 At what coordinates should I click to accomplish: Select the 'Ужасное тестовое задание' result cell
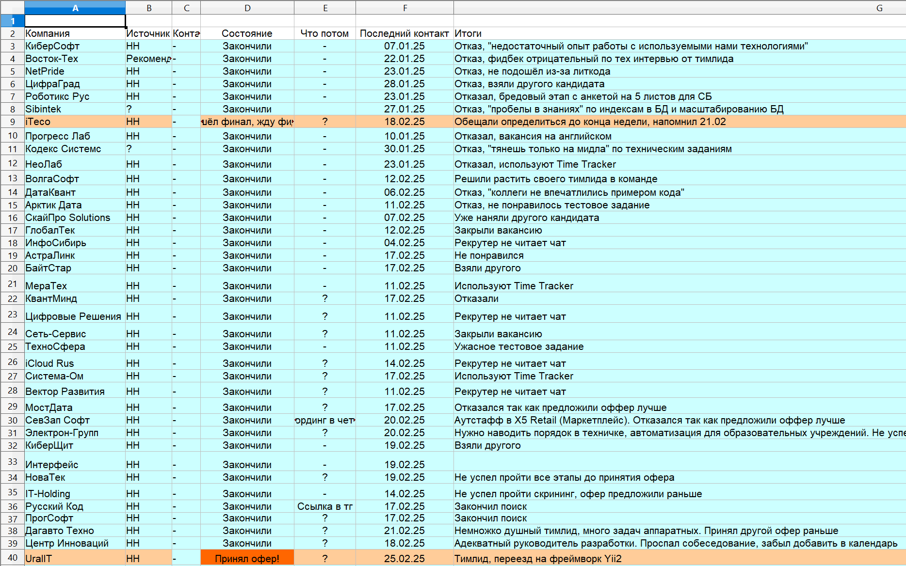[679, 346]
